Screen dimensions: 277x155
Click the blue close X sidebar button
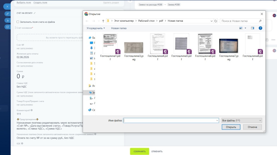(x=7, y=7)
